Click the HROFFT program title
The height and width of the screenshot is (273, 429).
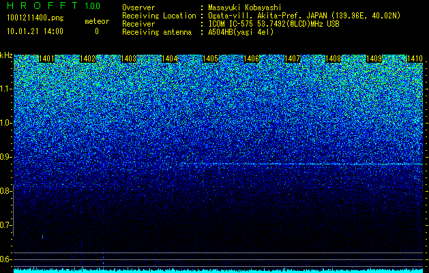coord(42,5)
